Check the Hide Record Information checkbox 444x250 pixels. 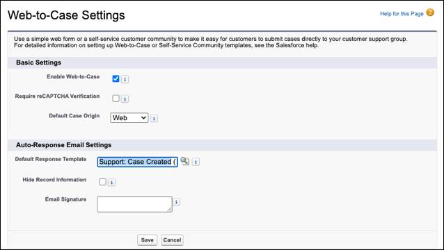[102, 182]
